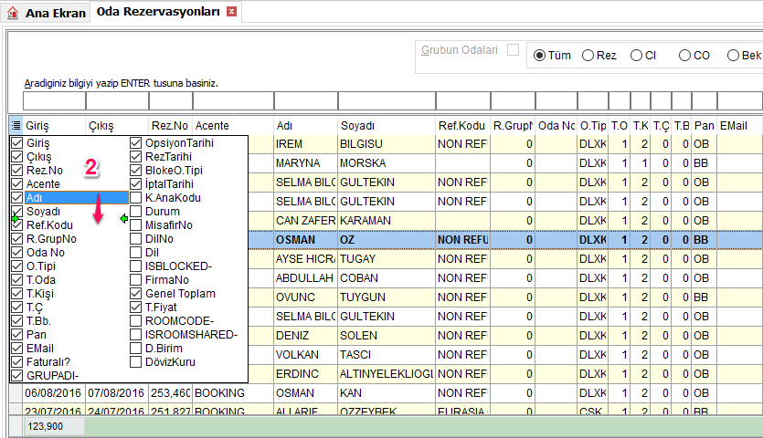Tick the Grubun Odalari checkbox
763x438 pixels.
pyautogui.click(x=513, y=49)
